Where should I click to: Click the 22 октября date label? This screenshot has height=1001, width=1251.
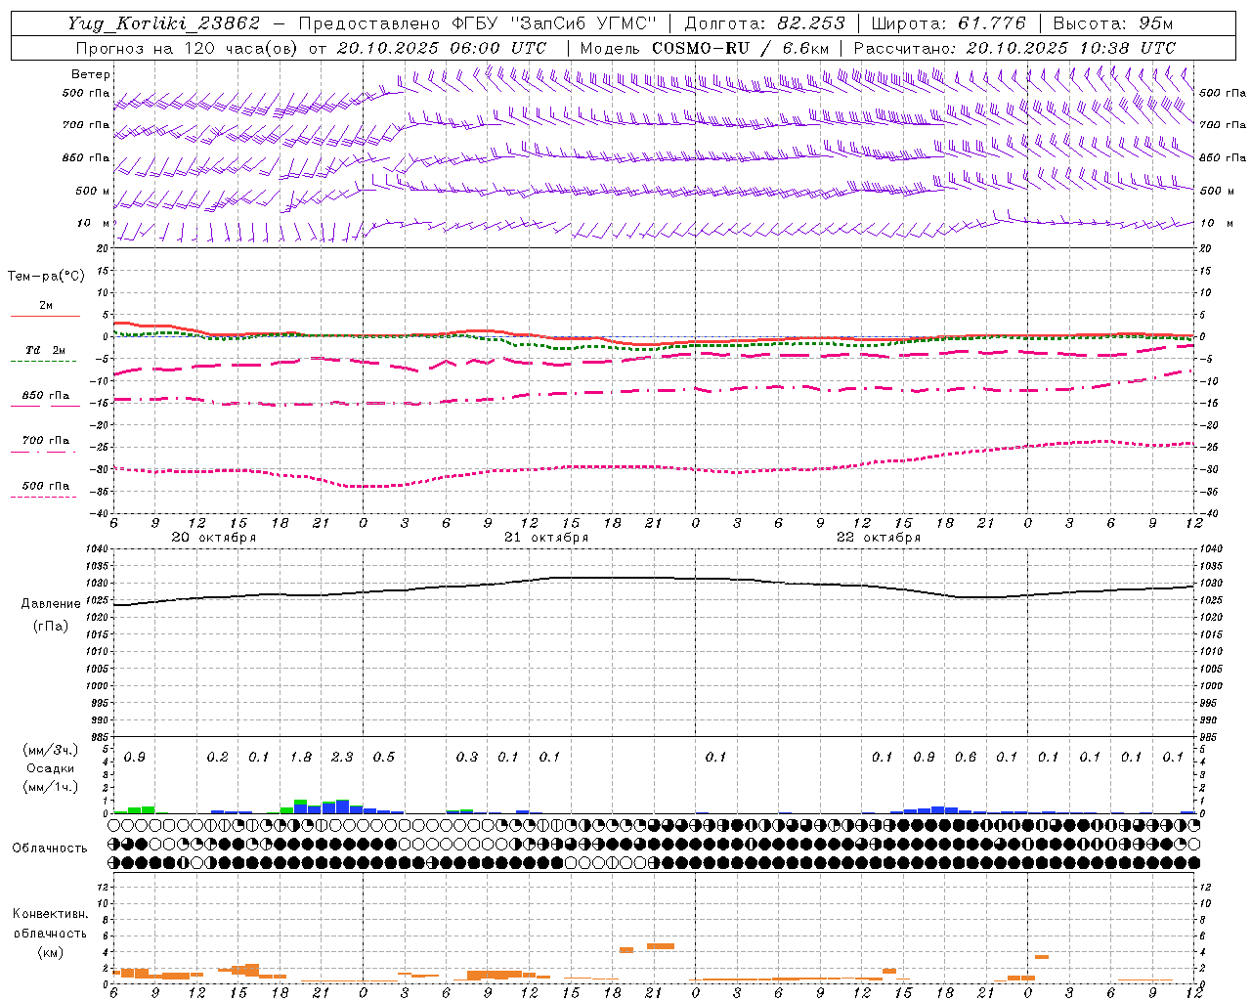[x=879, y=538]
